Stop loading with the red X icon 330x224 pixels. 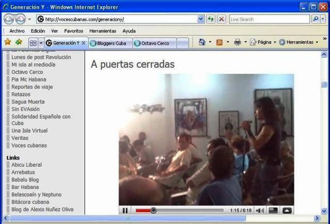[x=221, y=20]
